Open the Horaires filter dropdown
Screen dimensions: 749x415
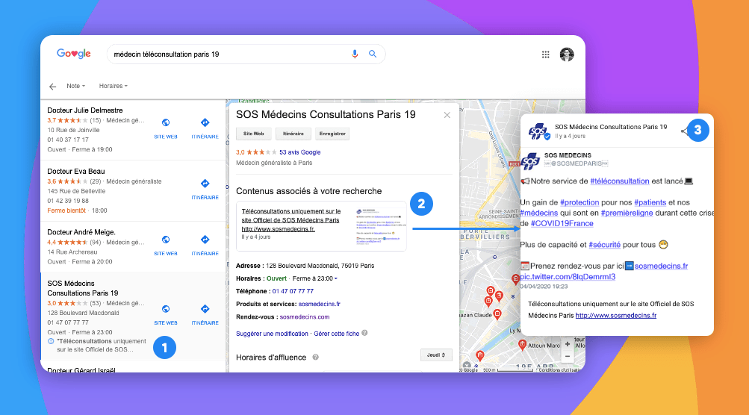[114, 86]
